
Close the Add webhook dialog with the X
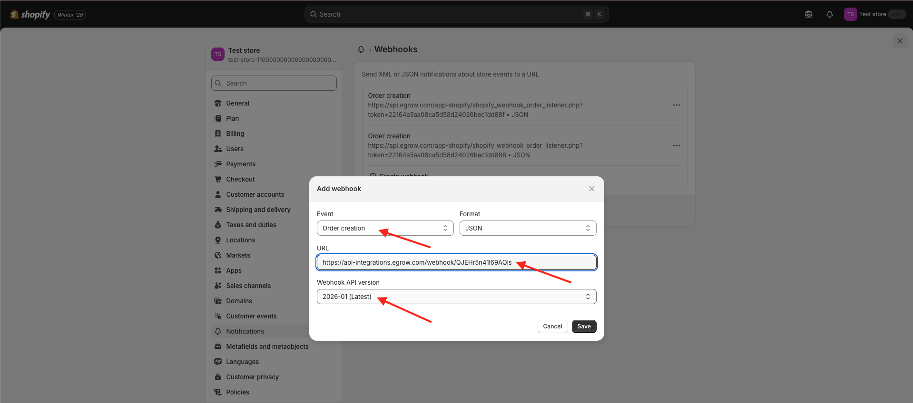click(x=592, y=189)
